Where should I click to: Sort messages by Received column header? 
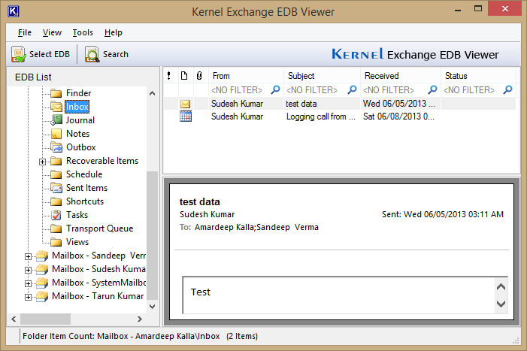(x=401, y=76)
